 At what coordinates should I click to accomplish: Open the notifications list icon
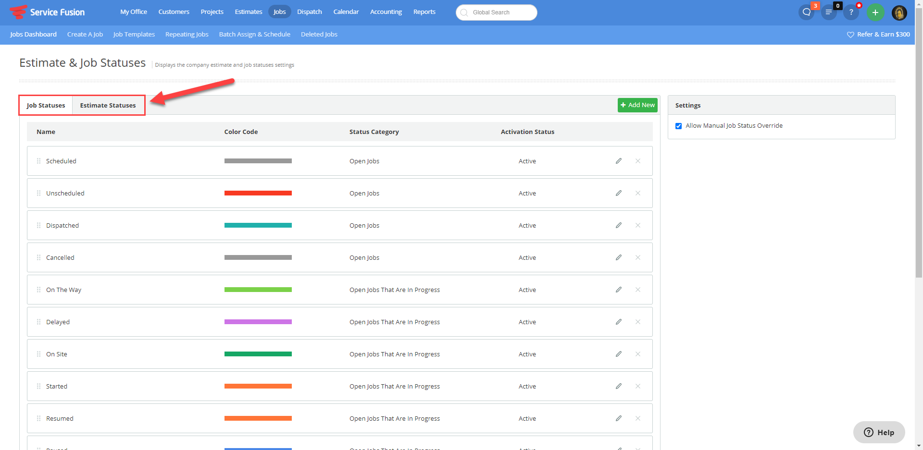(x=829, y=12)
